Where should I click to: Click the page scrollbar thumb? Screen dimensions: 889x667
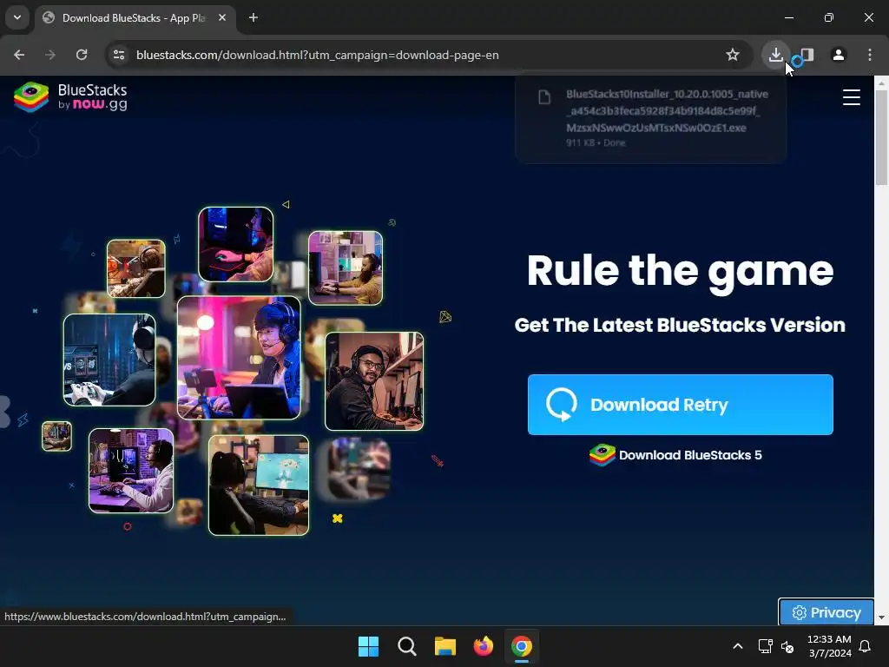click(881, 136)
